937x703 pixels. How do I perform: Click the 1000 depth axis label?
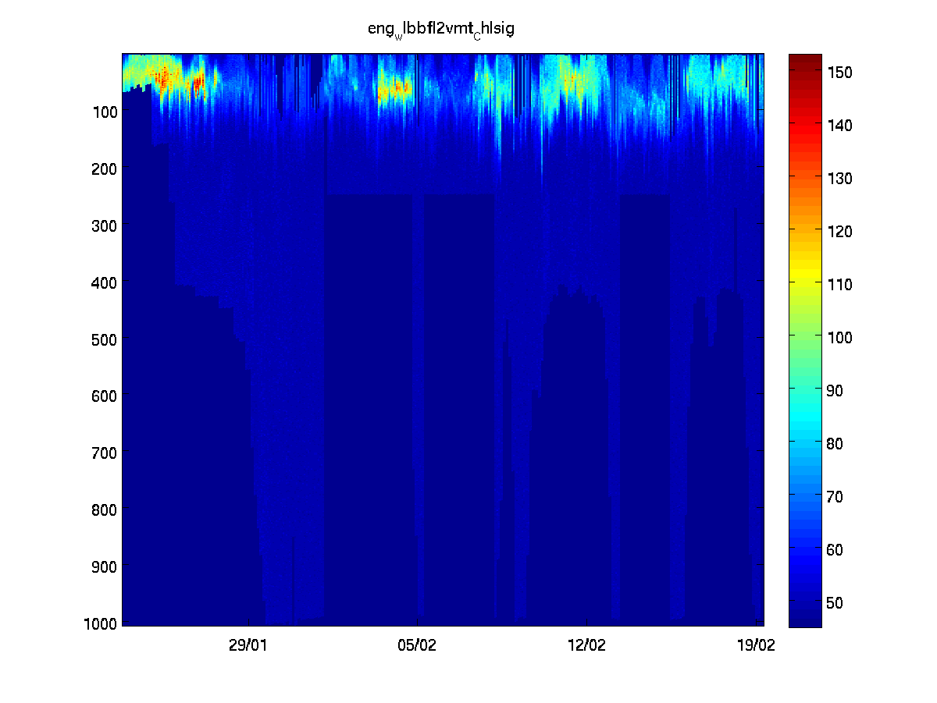(x=102, y=623)
